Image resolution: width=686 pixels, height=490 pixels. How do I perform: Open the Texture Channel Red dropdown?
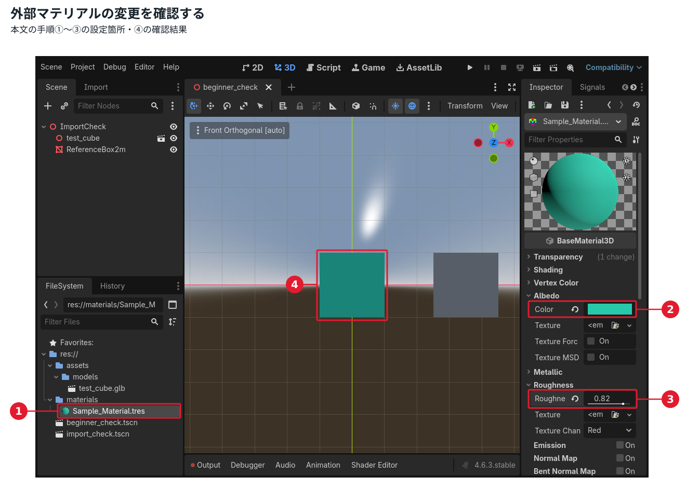tap(610, 430)
